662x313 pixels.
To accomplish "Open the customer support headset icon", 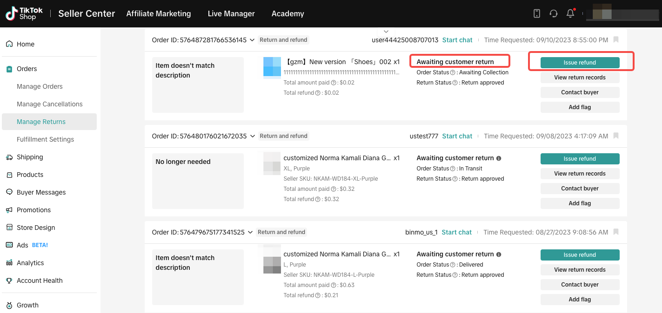I will (553, 13).
